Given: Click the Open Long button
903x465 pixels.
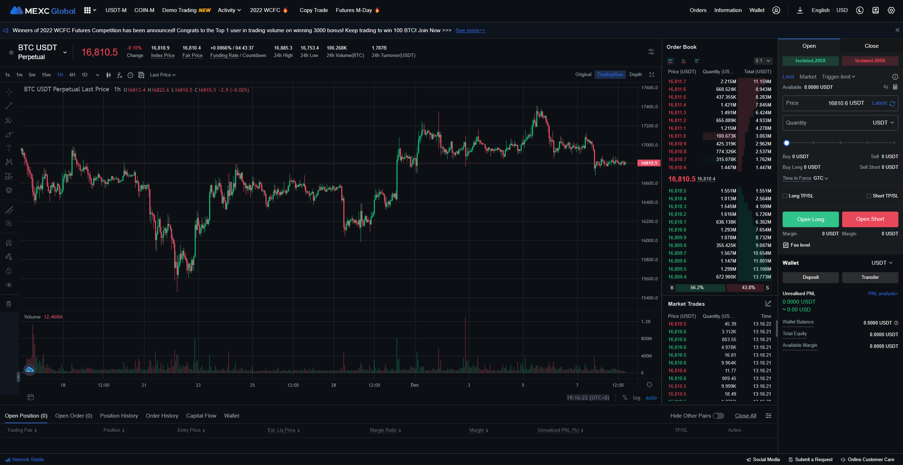Looking at the screenshot, I should [x=811, y=219].
